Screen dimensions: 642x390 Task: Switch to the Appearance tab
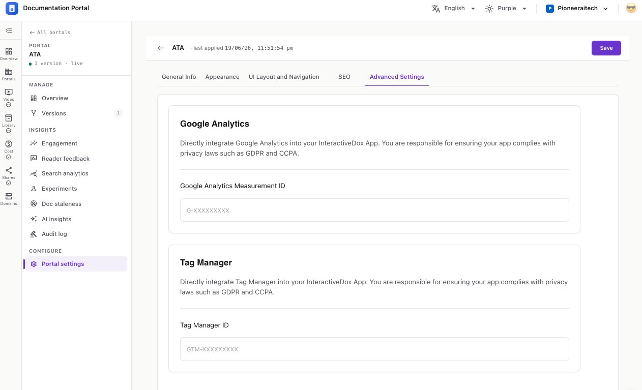pyautogui.click(x=222, y=77)
